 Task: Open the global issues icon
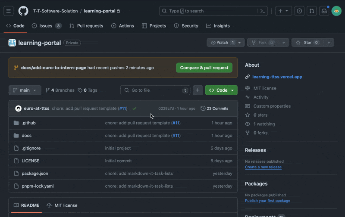[299, 11]
